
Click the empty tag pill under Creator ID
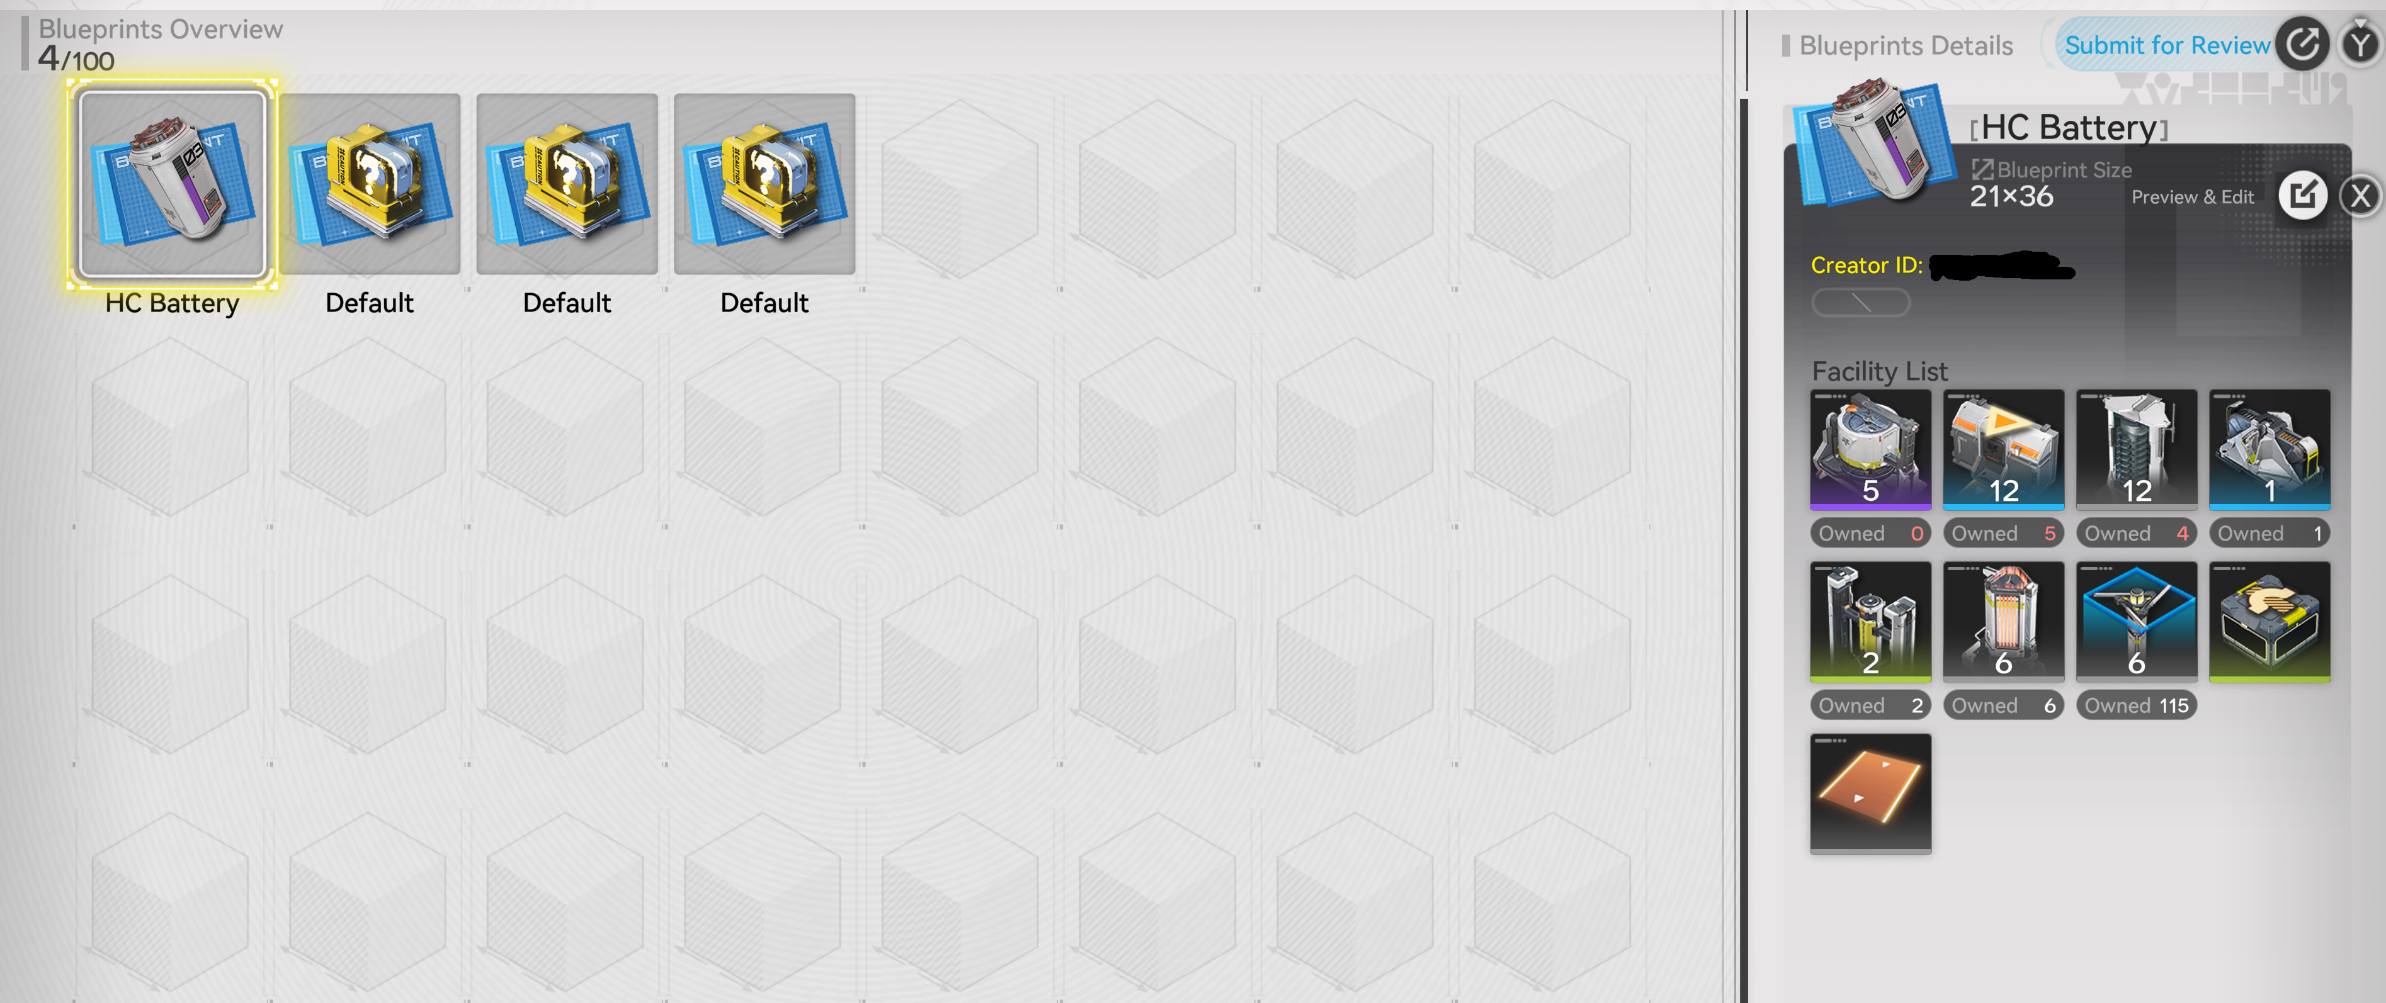1860,303
